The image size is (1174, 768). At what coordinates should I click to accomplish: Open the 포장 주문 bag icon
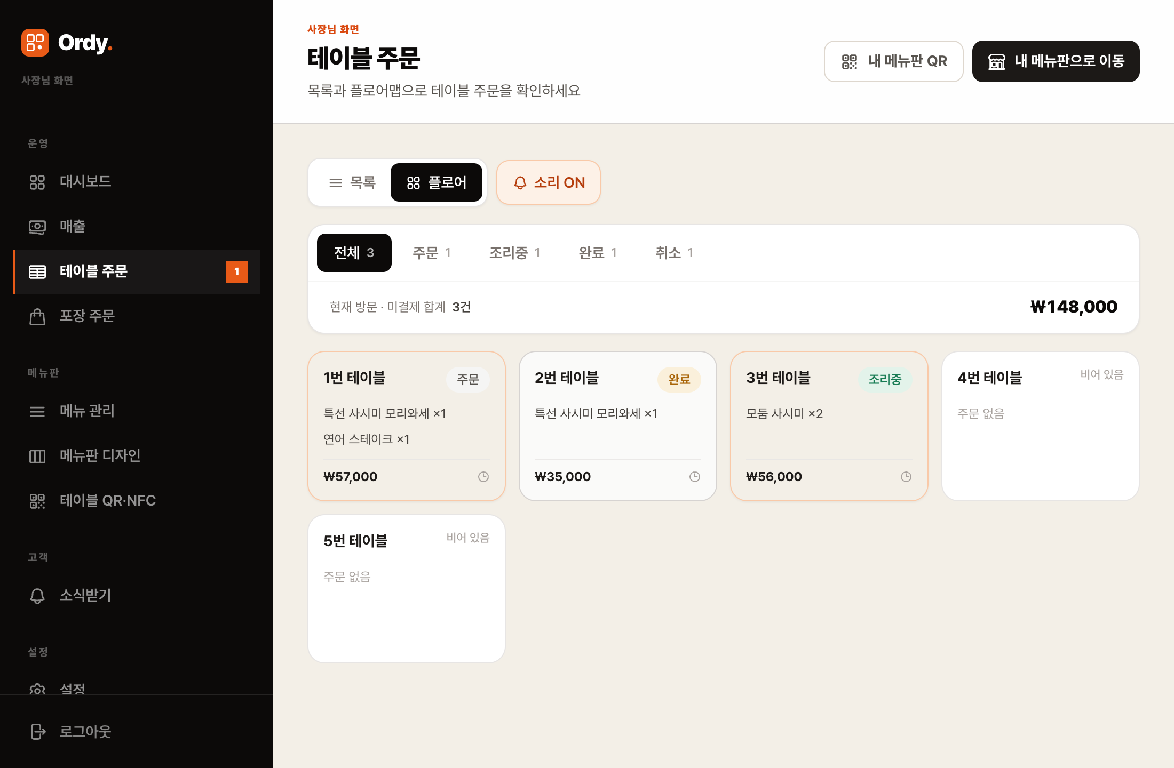[x=37, y=316]
